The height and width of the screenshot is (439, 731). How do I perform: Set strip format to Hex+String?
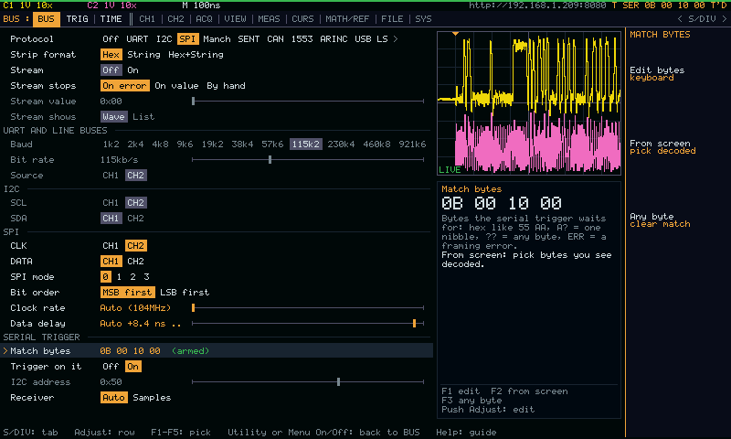click(x=196, y=55)
